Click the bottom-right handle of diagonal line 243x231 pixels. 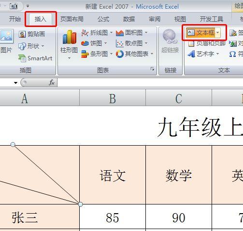[x=81, y=204]
